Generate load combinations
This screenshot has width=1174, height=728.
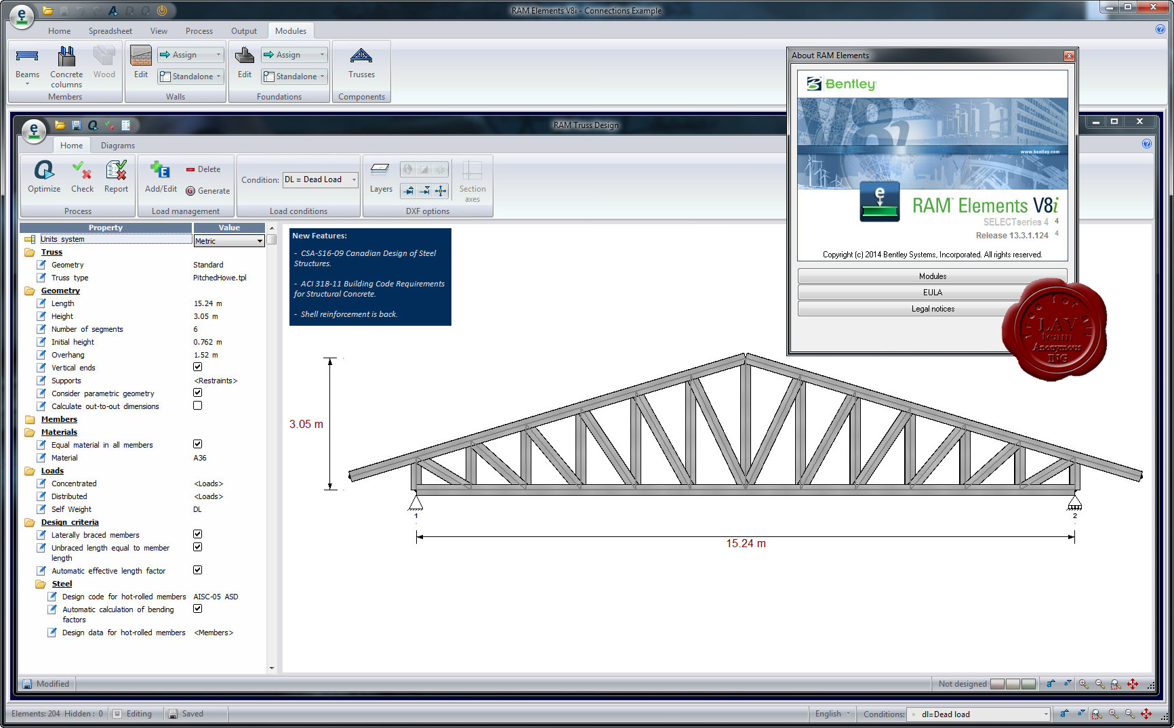click(x=208, y=191)
